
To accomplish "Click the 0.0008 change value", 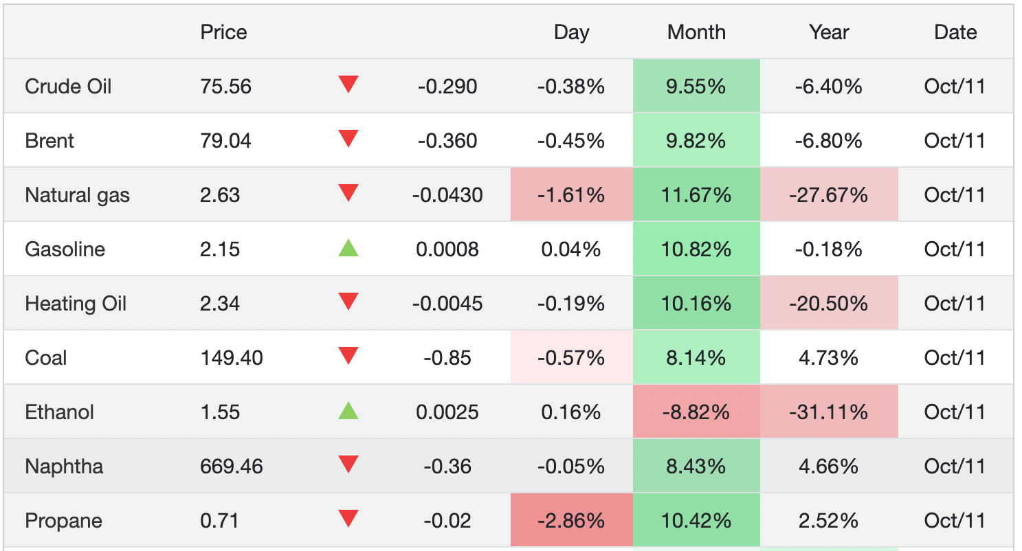I will tap(447, 249).
